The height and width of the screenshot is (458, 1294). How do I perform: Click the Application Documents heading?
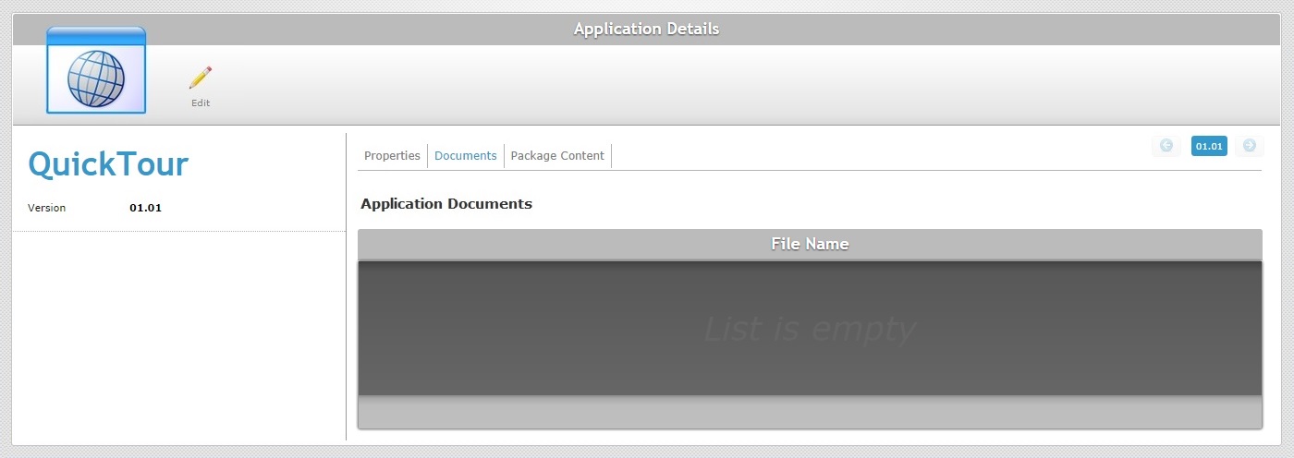pos(446,203)
